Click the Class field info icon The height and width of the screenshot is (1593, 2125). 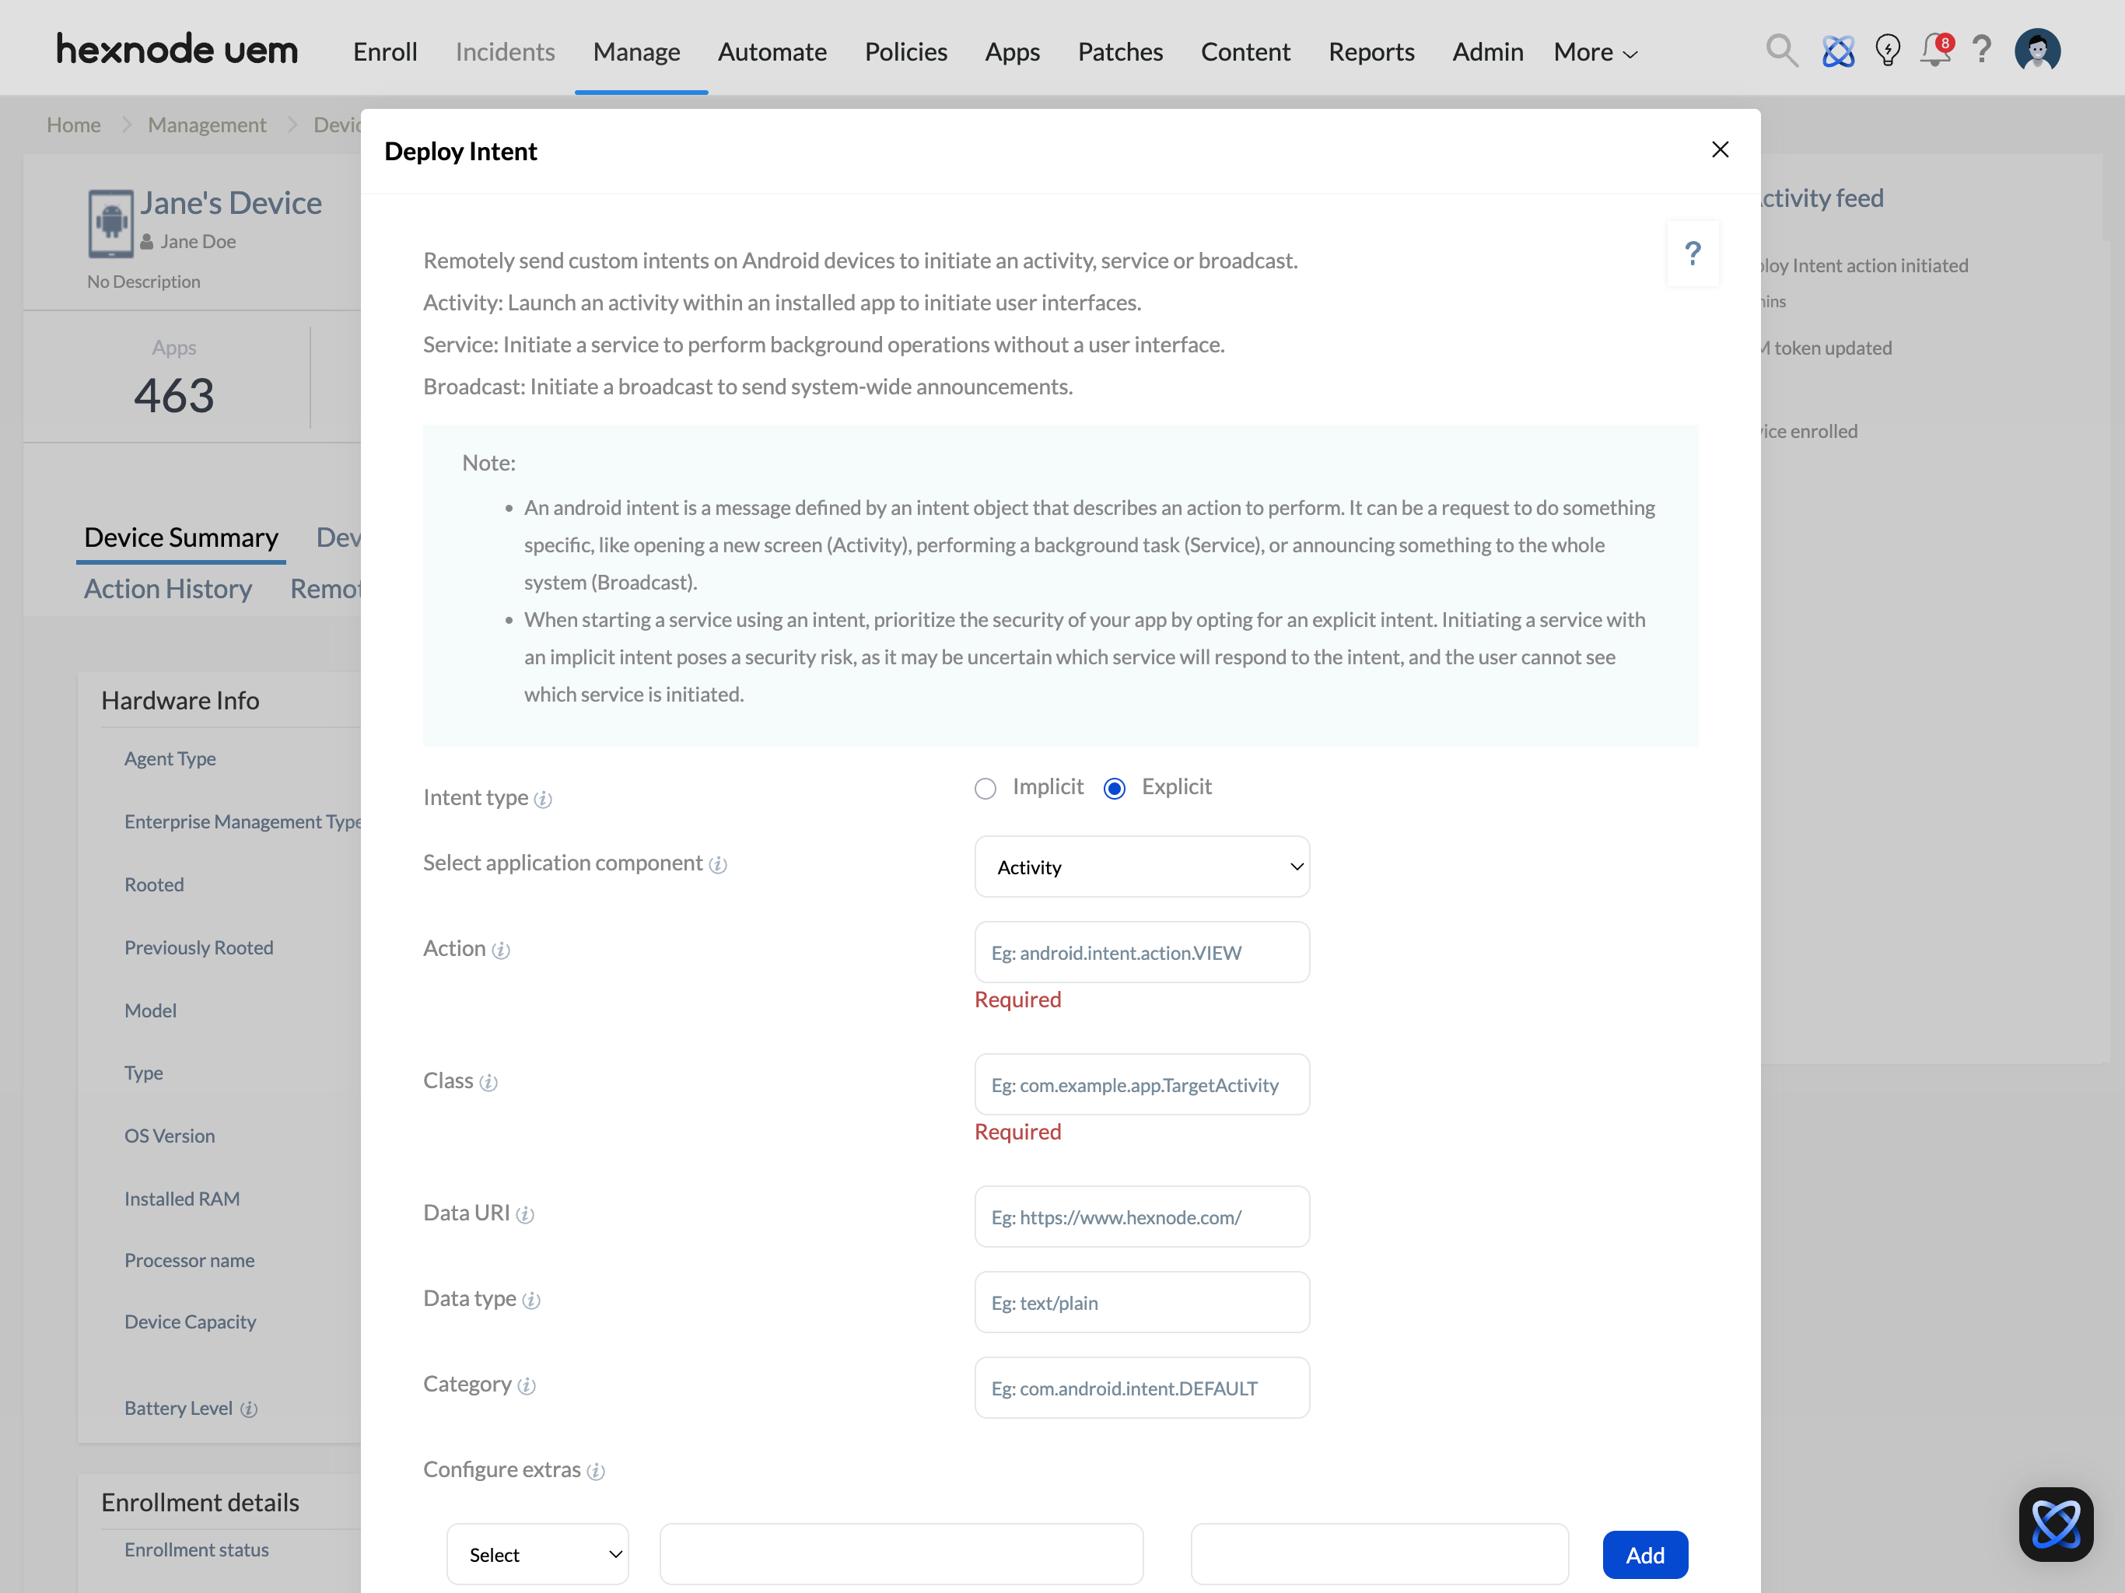(x=488, y=1083)
